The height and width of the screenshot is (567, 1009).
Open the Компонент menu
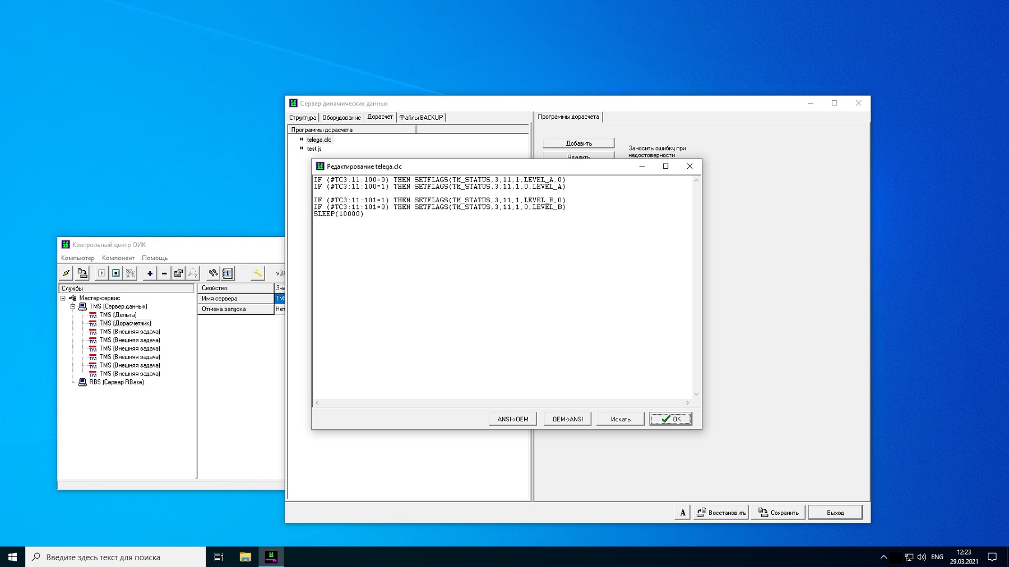coord(118,258)
